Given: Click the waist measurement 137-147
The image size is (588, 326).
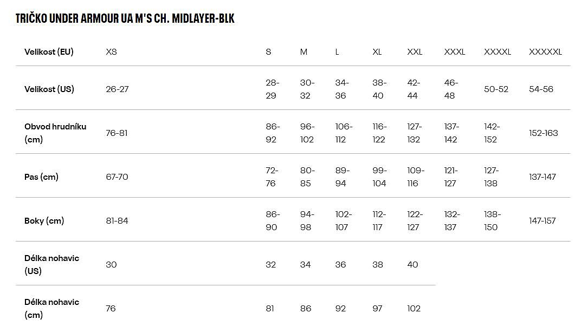Looking at the screenshot, I should (542, 177).
